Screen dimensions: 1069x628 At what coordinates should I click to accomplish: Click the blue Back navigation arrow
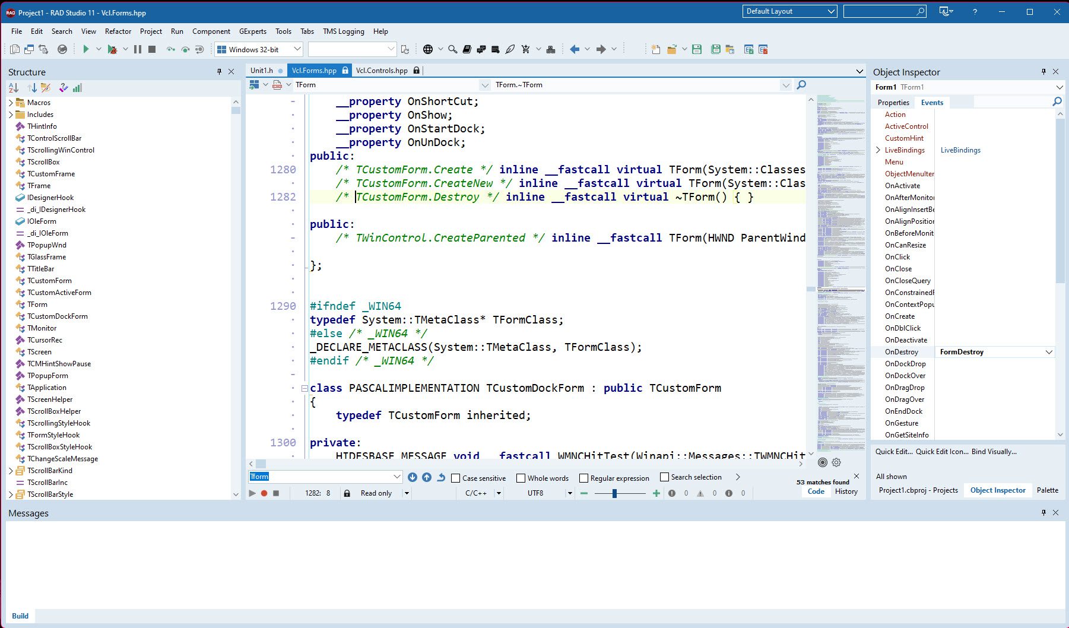tap(575, 49)
